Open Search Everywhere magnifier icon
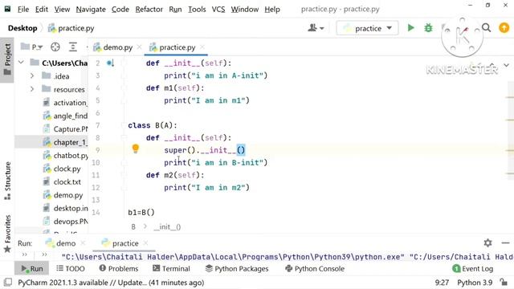This screenshot has width=514, height=289. [487, 28]
